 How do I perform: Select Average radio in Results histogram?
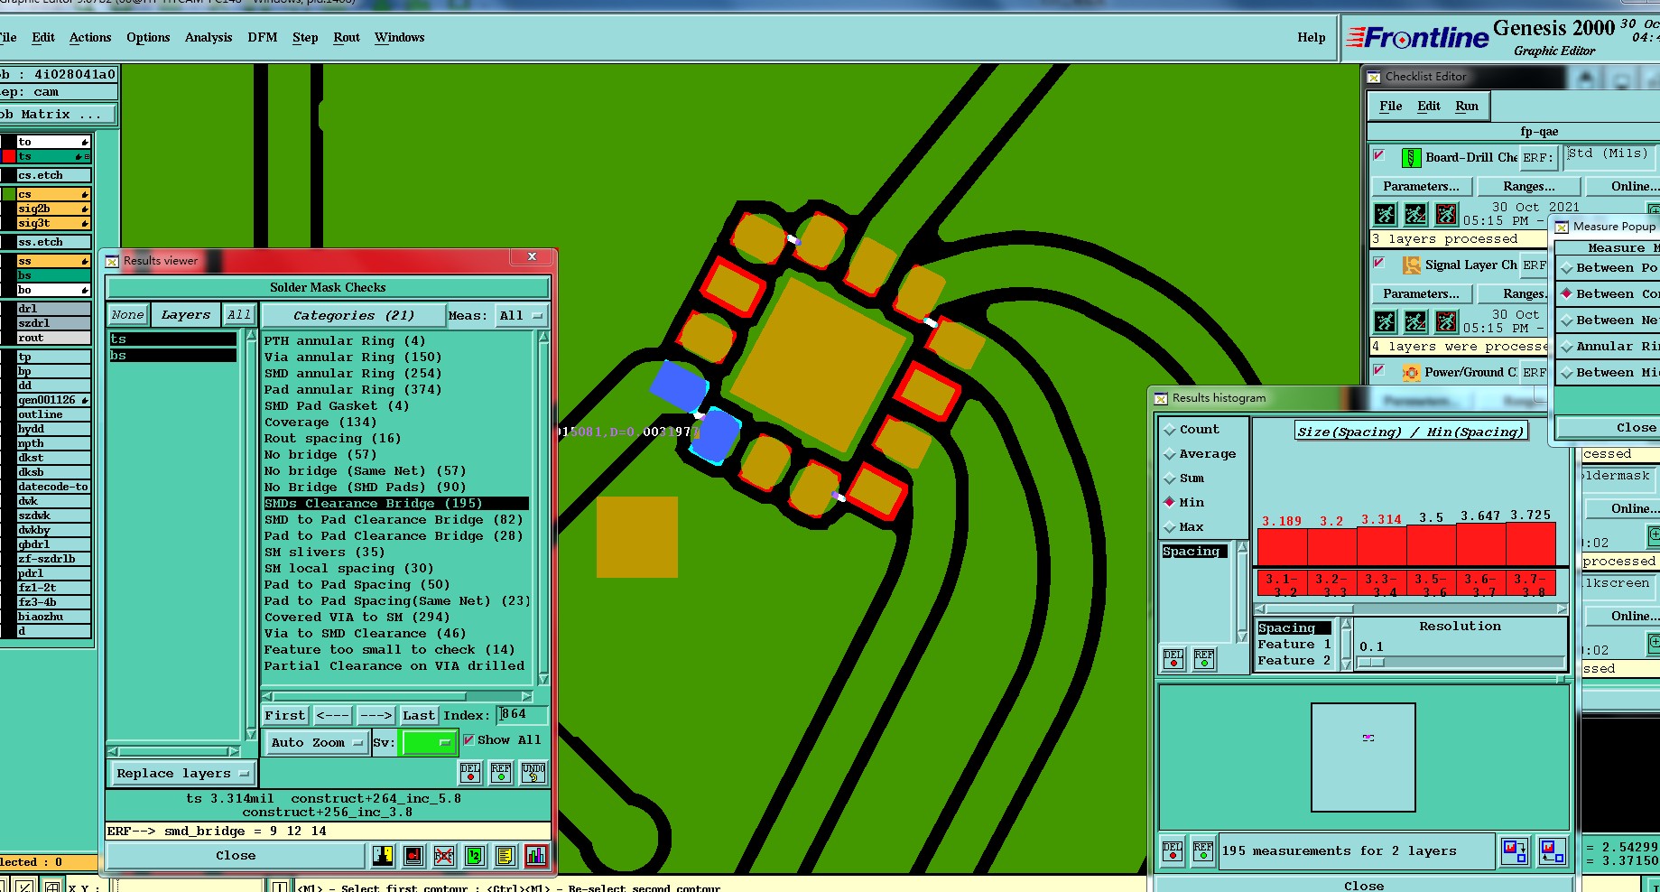pos(1170,454)
